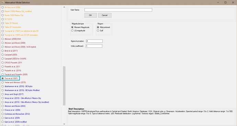Click the Magnitude type group label
Screen dimensions: 237x126
pyautogui.click(x=78, y=24)
